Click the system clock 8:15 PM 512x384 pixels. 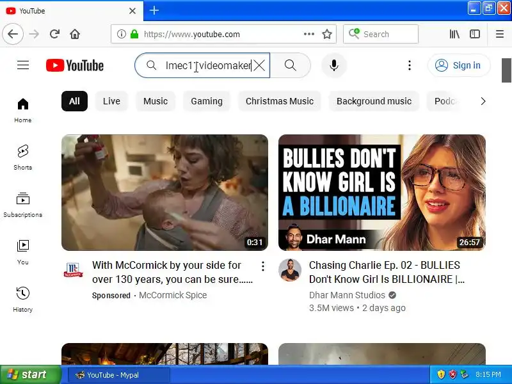(488, 374)
